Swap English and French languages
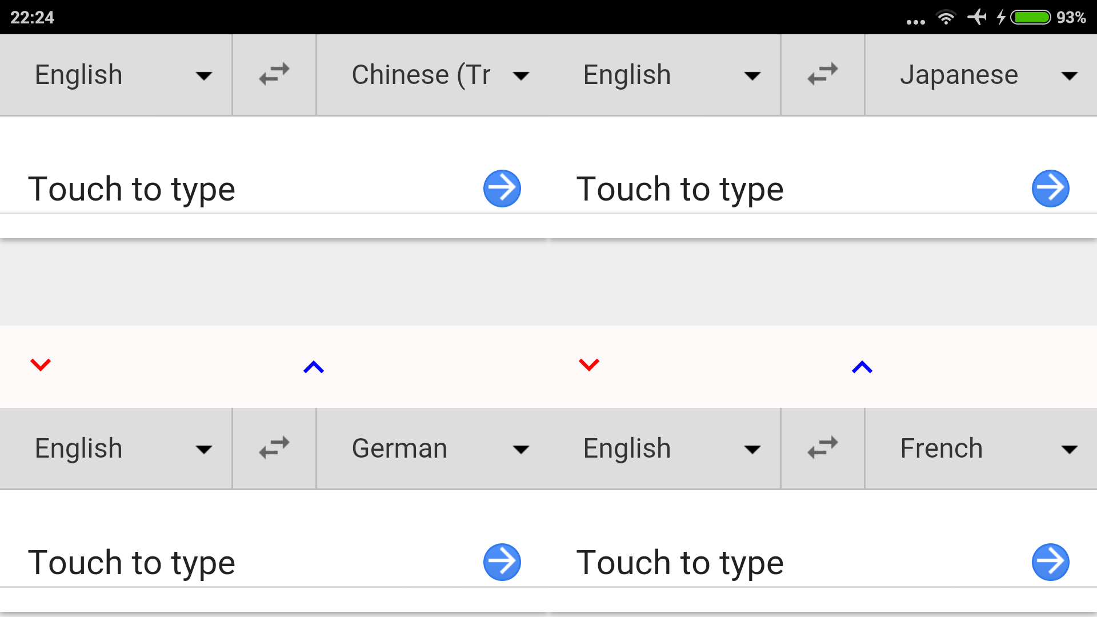 (822, 448)
